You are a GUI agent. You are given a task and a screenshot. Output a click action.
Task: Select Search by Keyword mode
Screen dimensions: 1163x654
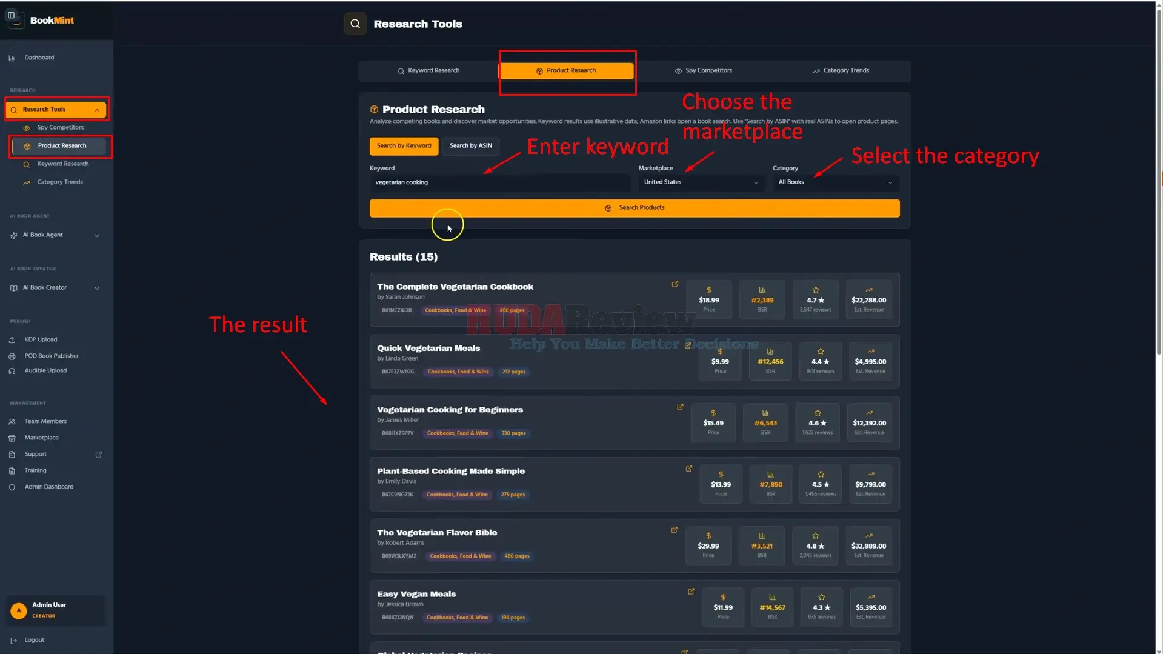click(x=404, y=145)
